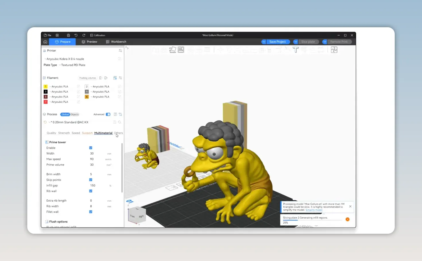Open the 0.20mm Standard preset dropdown
This screenshot has height=261, width=422.
click(x=69, y=122)
